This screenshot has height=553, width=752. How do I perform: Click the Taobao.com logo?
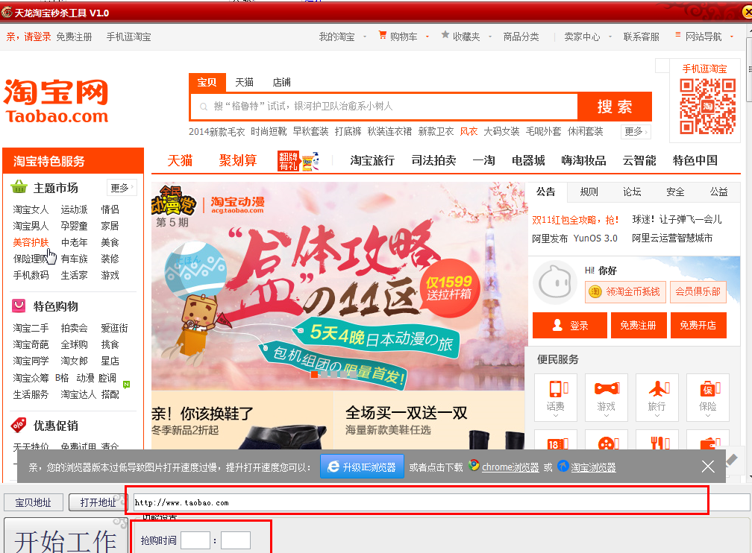click(x=56, y=101)
